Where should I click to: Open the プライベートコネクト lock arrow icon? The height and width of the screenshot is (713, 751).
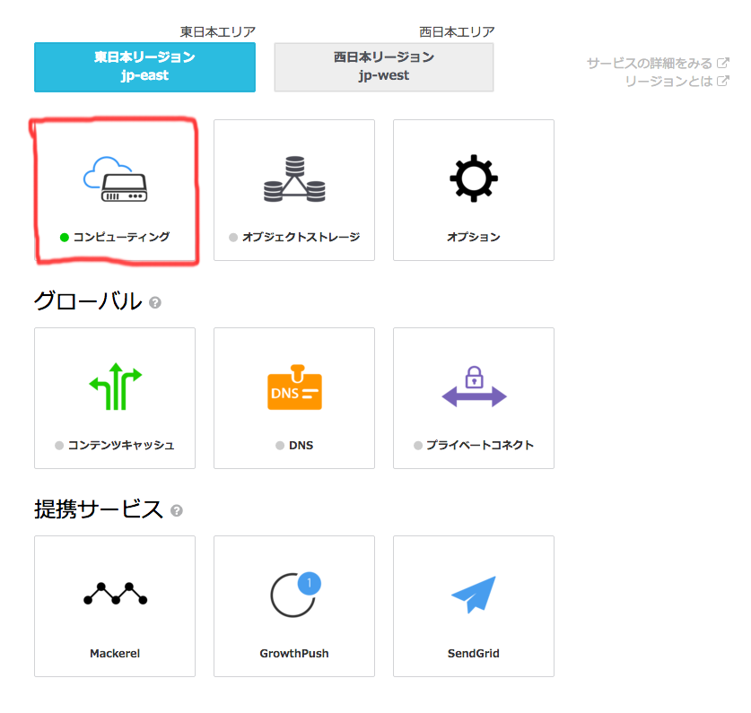474,387
